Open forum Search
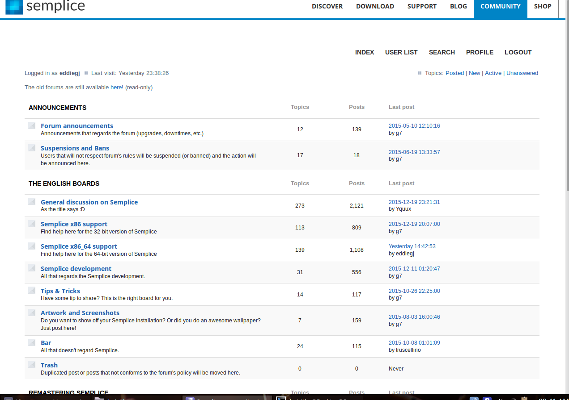The width and height of the screenshot is (569, 400). pyautogui.click(x=442, y=52)
